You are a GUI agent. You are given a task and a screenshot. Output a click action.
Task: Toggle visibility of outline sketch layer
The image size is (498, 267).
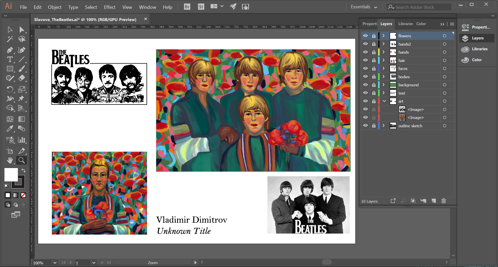(x=365, y=125)
